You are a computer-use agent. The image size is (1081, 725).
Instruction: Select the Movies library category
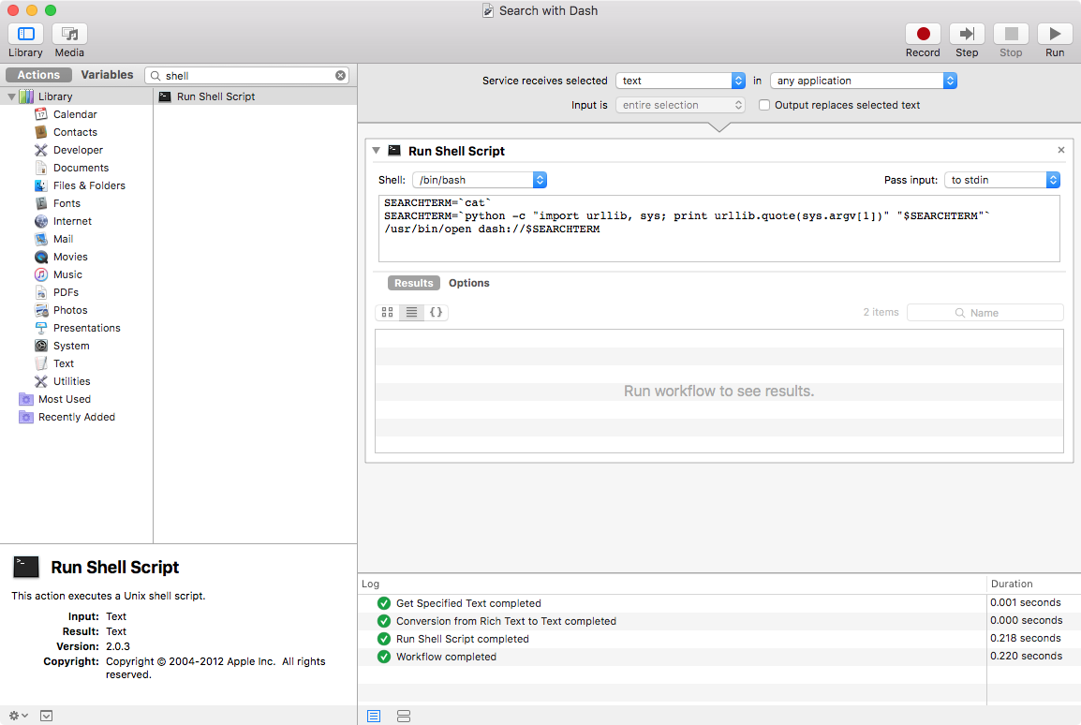70,257
